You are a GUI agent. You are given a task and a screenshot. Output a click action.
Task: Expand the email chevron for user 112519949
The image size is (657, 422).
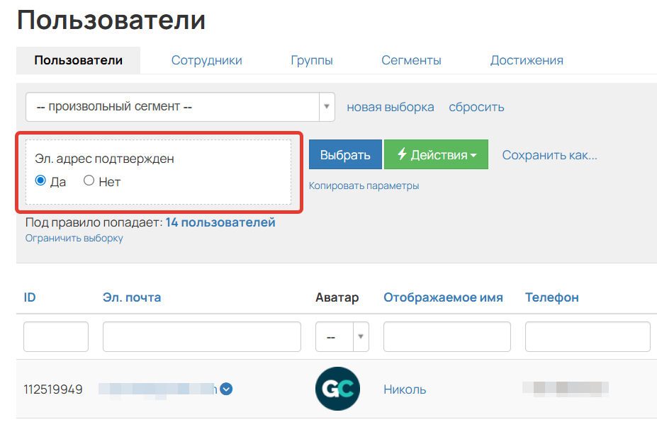click(x=225, y=388)
